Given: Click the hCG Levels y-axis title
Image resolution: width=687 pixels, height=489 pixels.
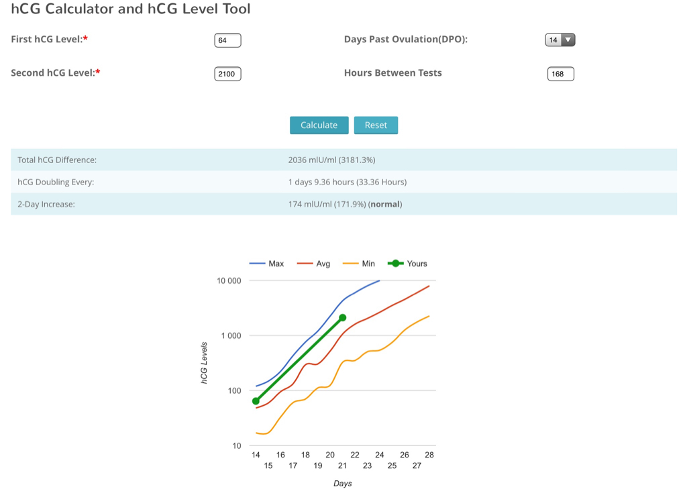Looking at the screenshot, I should (x=204, y=363).
